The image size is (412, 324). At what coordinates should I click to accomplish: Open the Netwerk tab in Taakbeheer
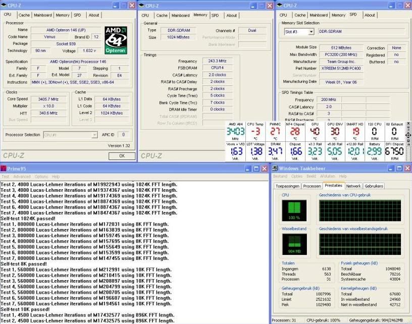(x=353, y=186)
